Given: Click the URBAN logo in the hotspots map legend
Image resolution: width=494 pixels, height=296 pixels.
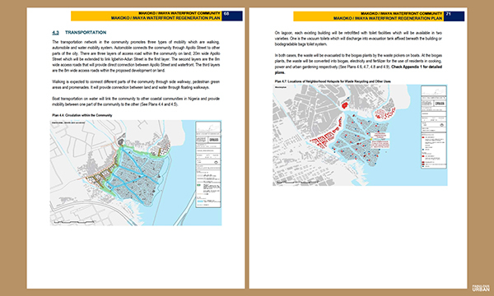Looking at the screenshot, I should (x=440, y=104).
